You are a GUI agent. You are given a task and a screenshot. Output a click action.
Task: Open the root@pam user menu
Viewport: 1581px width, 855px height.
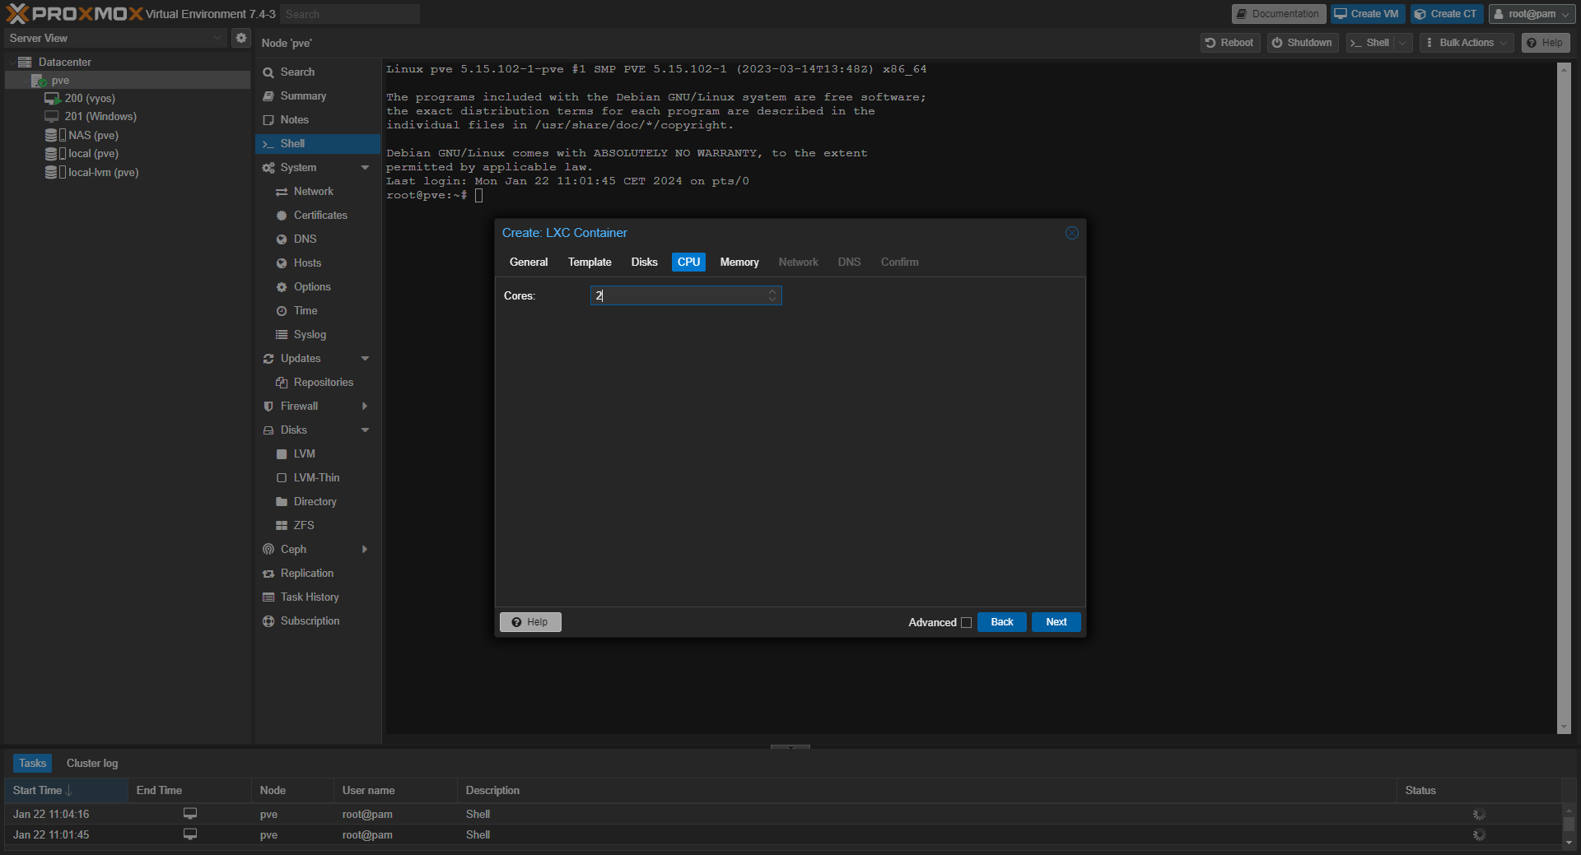[x=1532, y=14]
